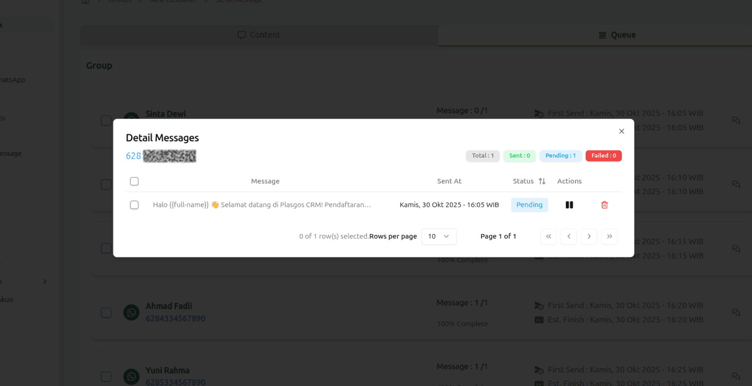The image size is (752, 386).
Task: Go to next page of messages
Action: click(x=589, y=236)
